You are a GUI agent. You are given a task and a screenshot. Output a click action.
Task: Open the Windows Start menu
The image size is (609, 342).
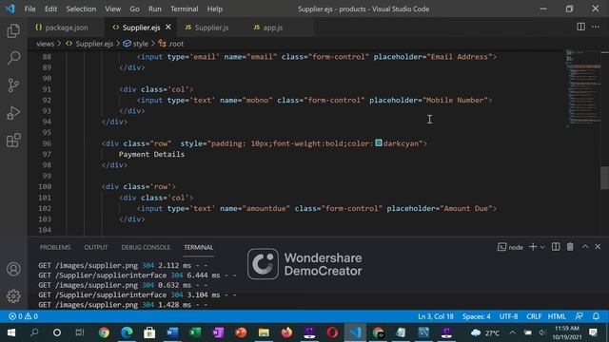[x=11, y=332]
